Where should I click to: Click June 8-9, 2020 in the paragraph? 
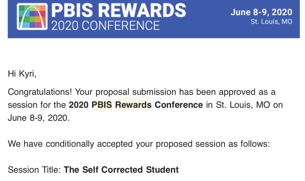coord(39,118)
